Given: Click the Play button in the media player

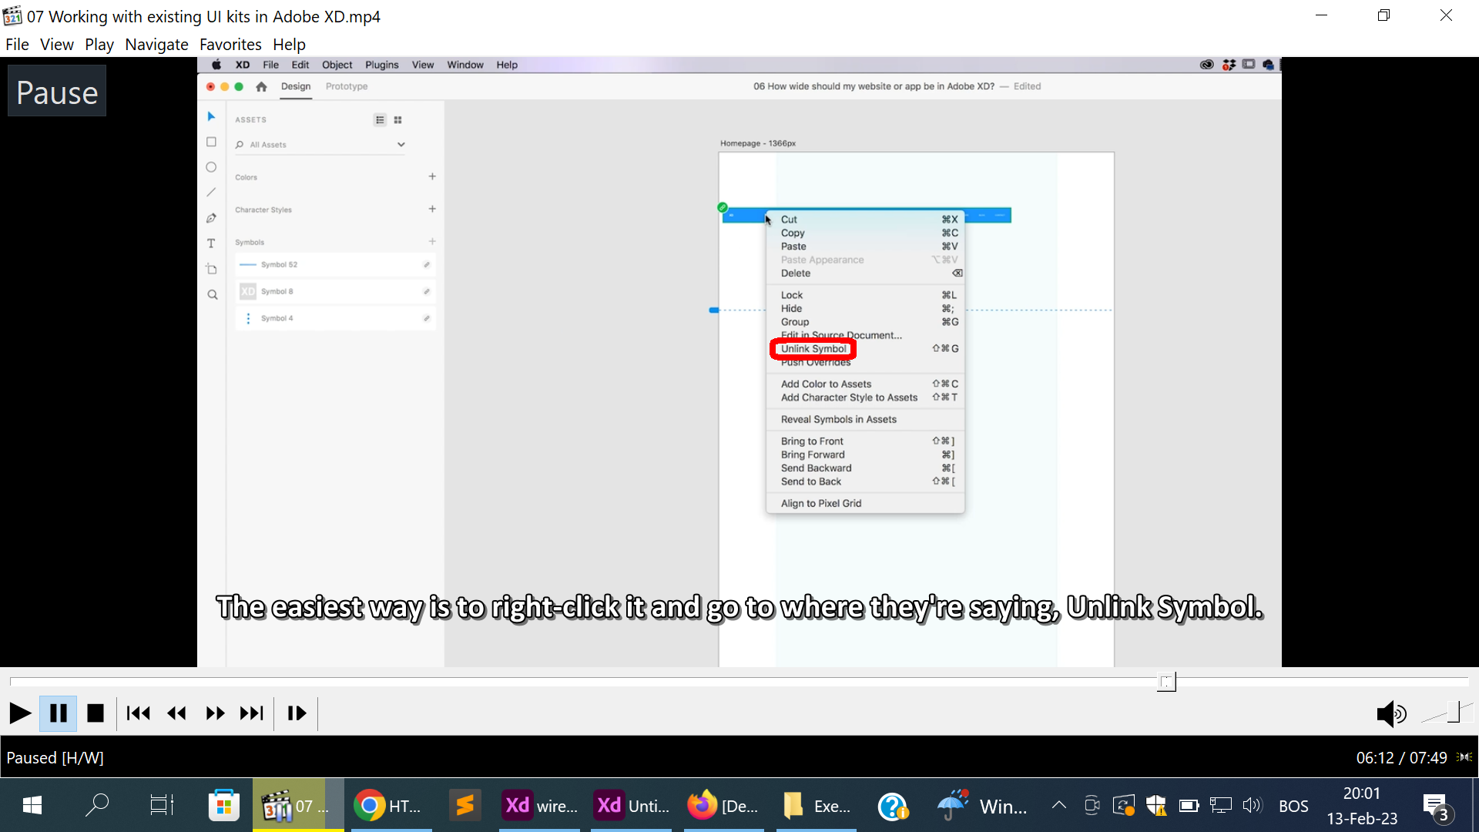Looking at the screenshot, I should (x=20, y=713).
